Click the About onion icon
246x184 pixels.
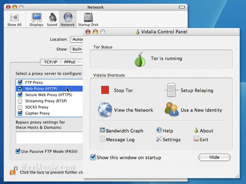click(x=196, y=130)
